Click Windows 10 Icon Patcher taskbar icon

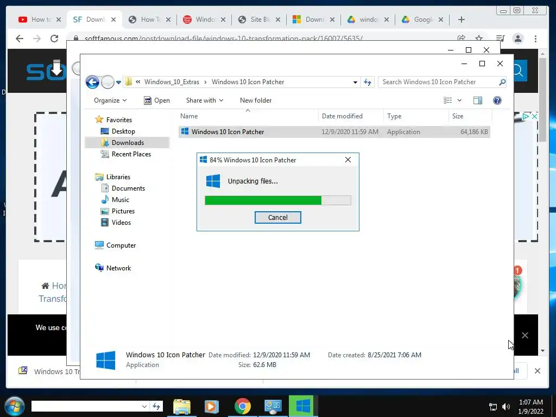point(303,406)
